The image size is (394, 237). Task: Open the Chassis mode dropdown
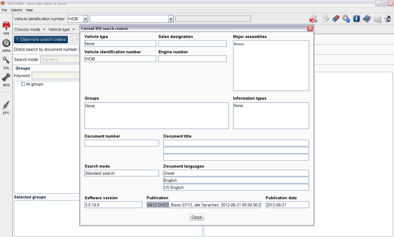pyautogui.click(x=30, y=29)
